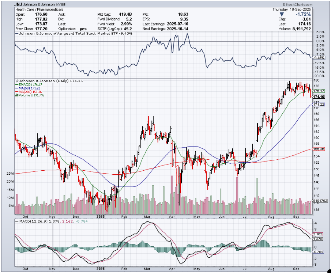
Task: Select the Mkt Cap value 419.4B
Action: tap(125, 14)
